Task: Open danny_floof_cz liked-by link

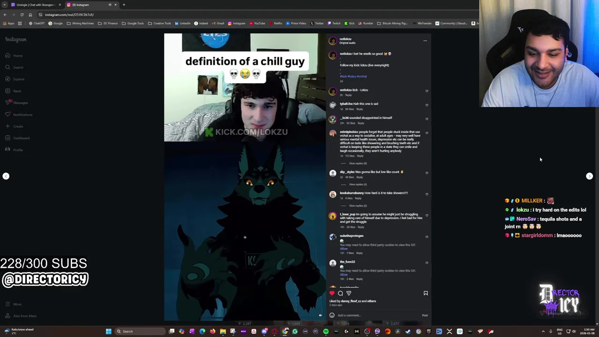Action: 351,301
